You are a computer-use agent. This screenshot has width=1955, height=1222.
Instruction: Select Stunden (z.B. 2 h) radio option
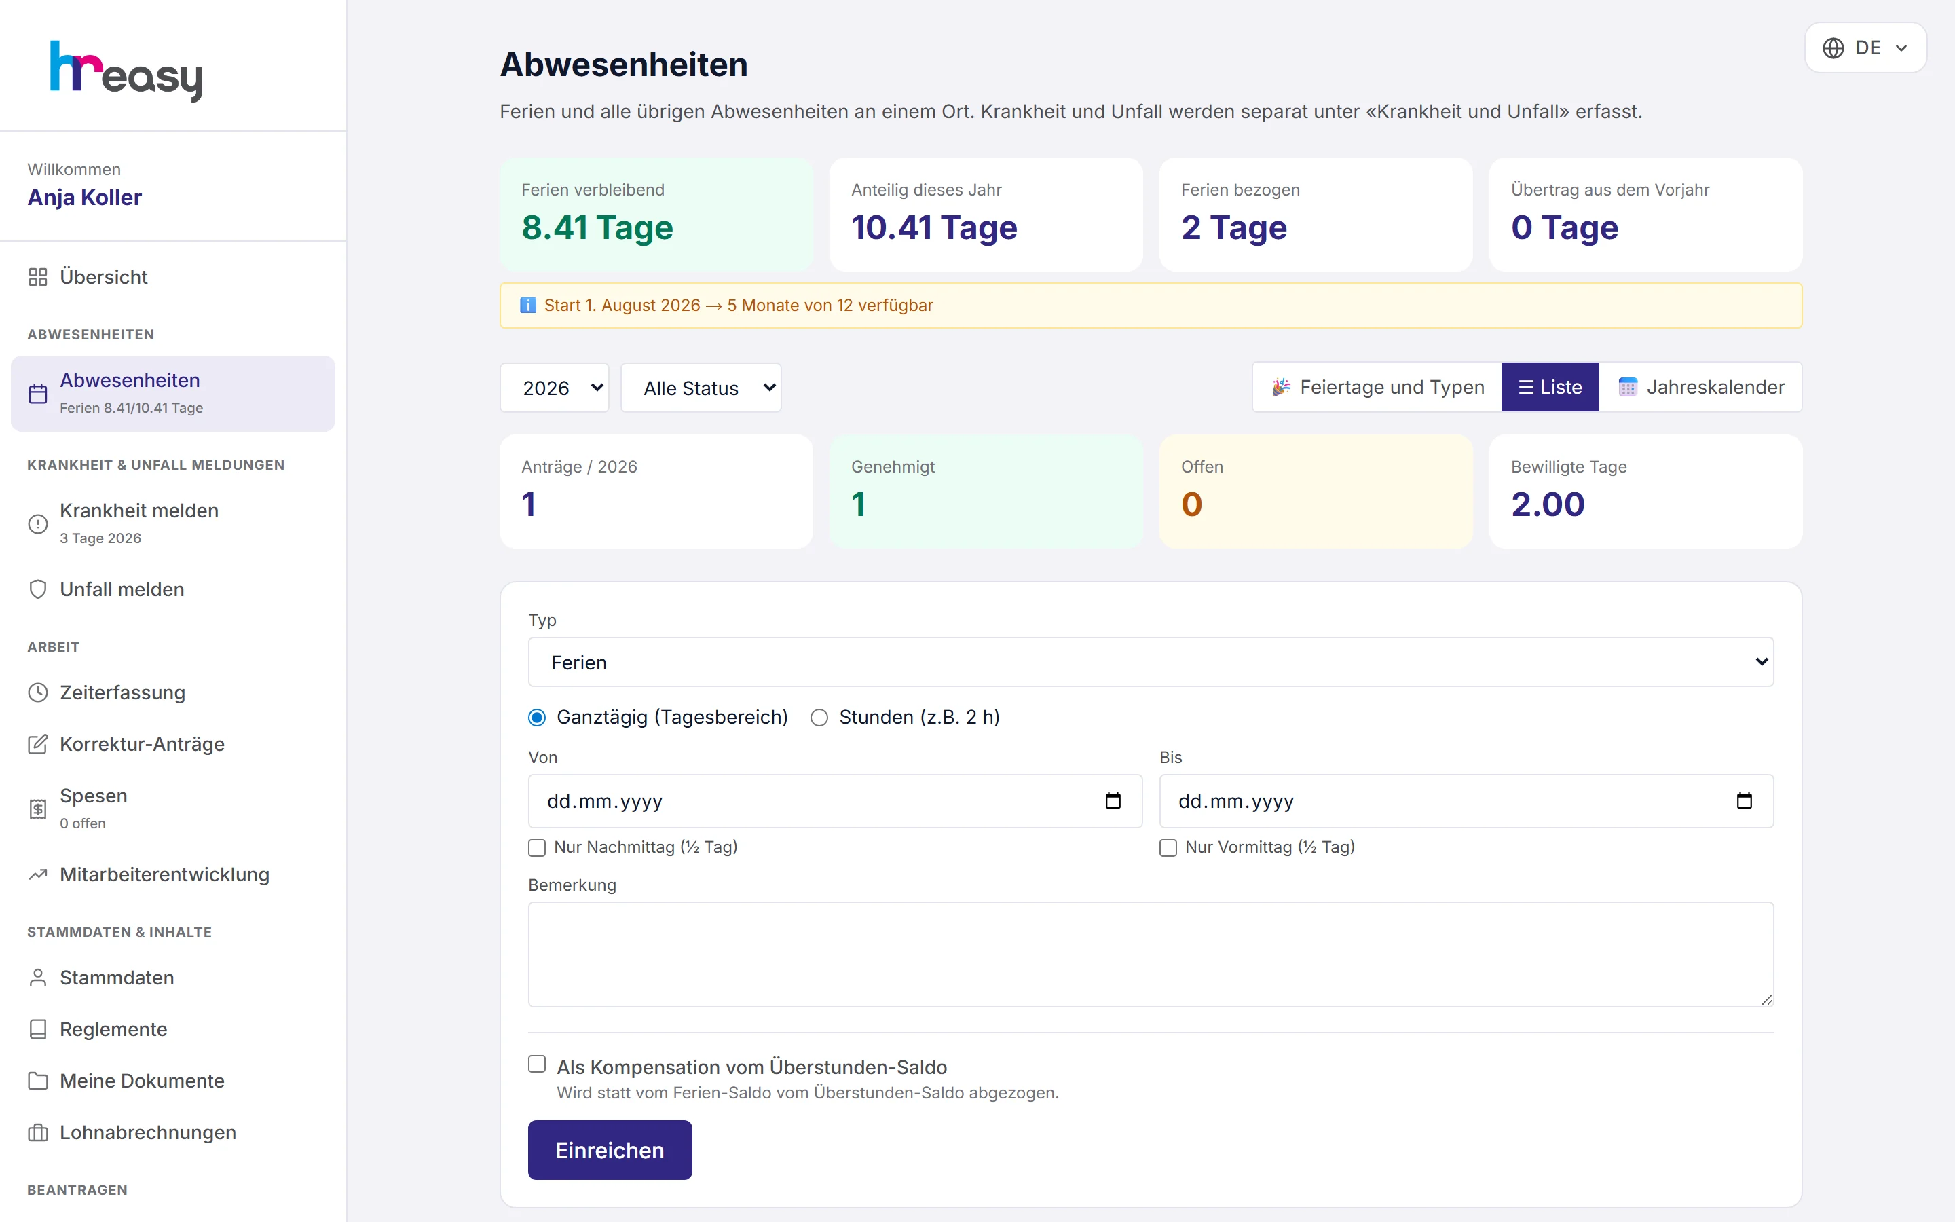coord(819,718)
